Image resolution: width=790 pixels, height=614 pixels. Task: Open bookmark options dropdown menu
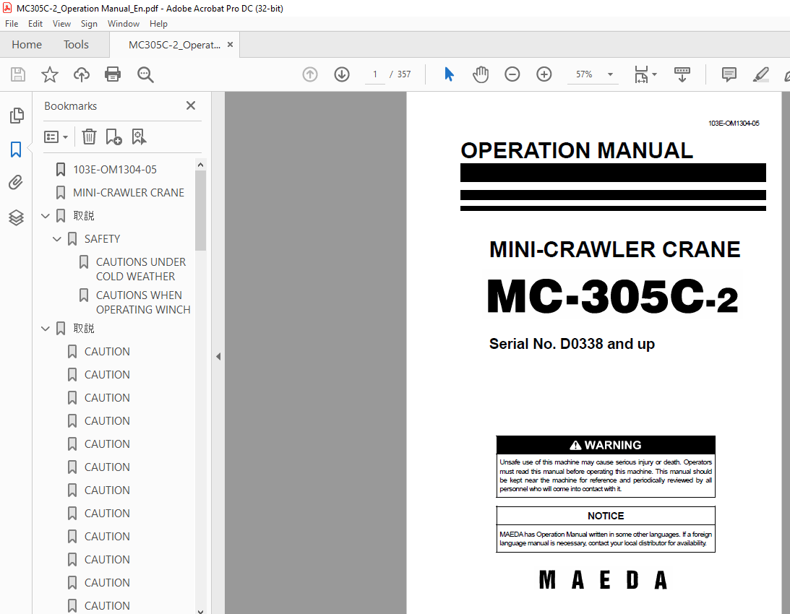56,137
